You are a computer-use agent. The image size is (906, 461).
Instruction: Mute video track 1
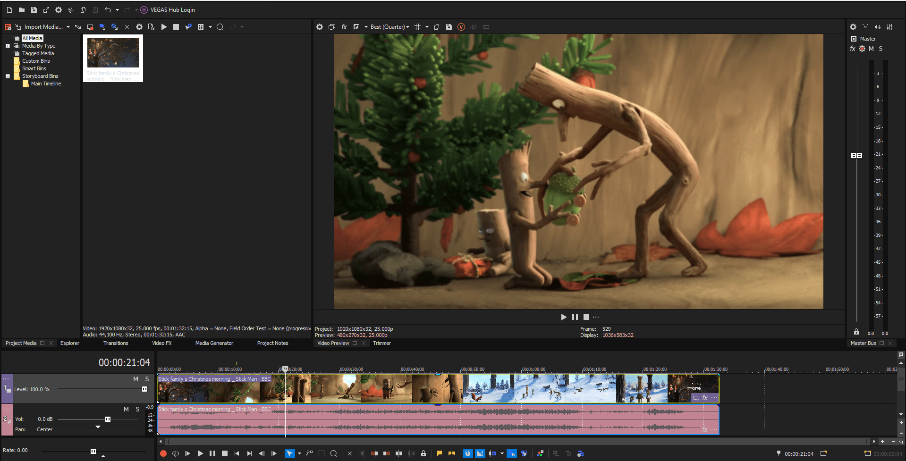(x=135, y=379)
